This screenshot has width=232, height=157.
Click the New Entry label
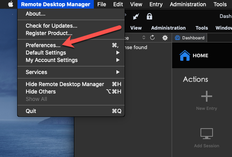207,108
